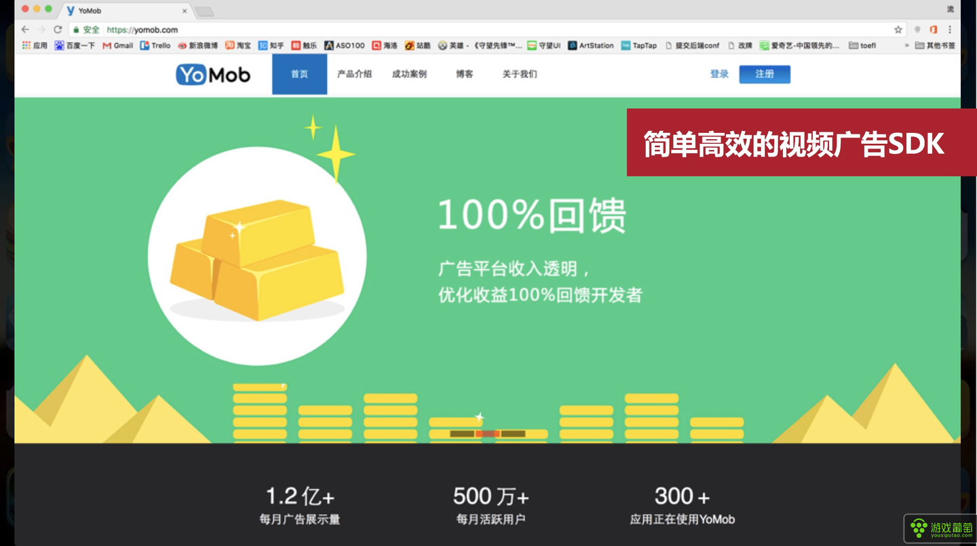
Task: Click the 应用正在使用YoMob label
Action: 683,520
